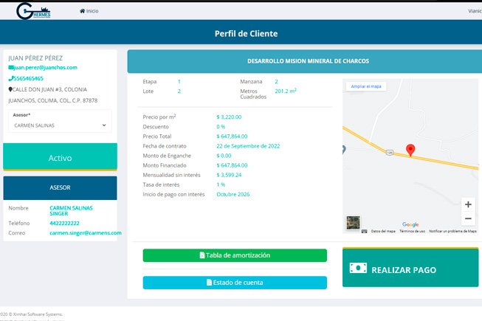The height and width of the screenshot is (321, 482).
Task: Click the envelope icon before the email
Action: coord(11,68)
